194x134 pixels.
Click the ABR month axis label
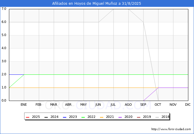click(x=69, y=105)
